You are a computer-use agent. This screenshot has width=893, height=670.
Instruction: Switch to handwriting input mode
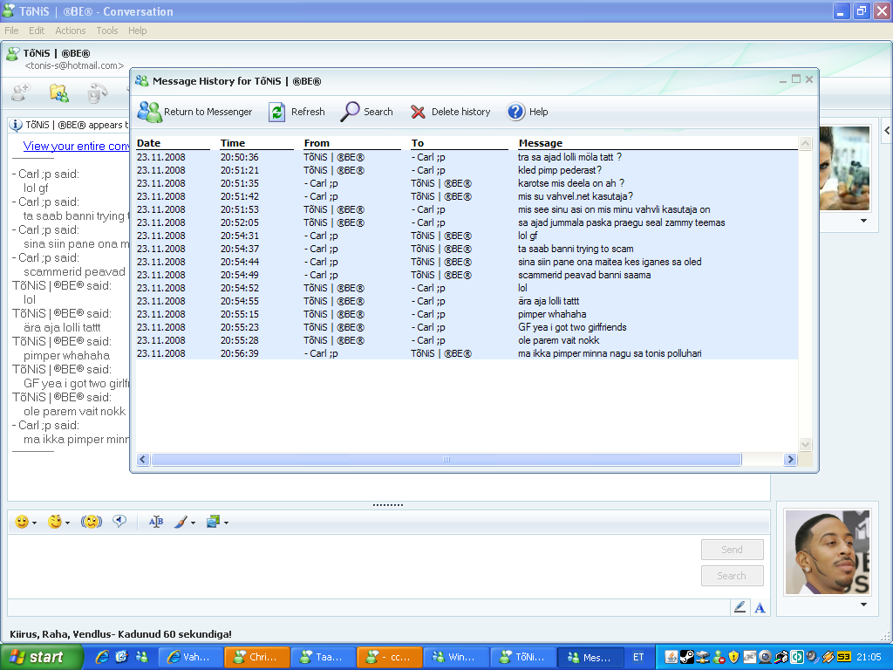pyautogui.click(x=740, y=607)
